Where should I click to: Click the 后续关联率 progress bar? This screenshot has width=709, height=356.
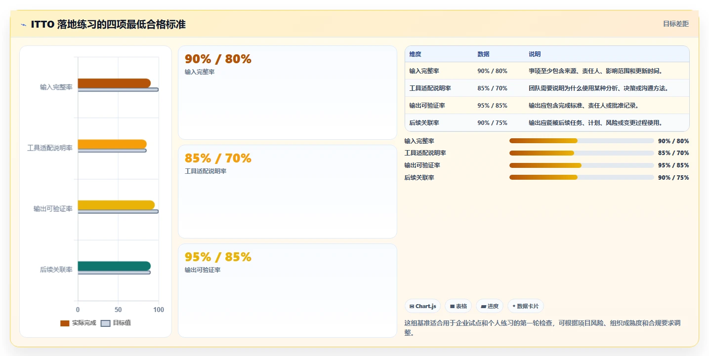[582, 177]
